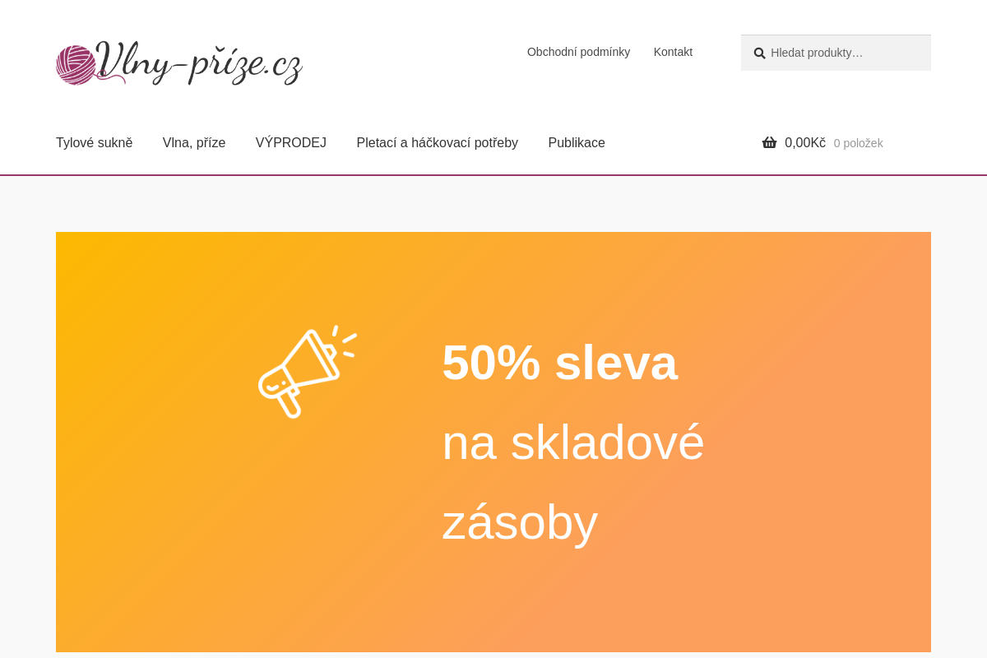Screen dimensions: 987x658
Task: Open the Vlna, příze dropdown
Action: [194, 142]
